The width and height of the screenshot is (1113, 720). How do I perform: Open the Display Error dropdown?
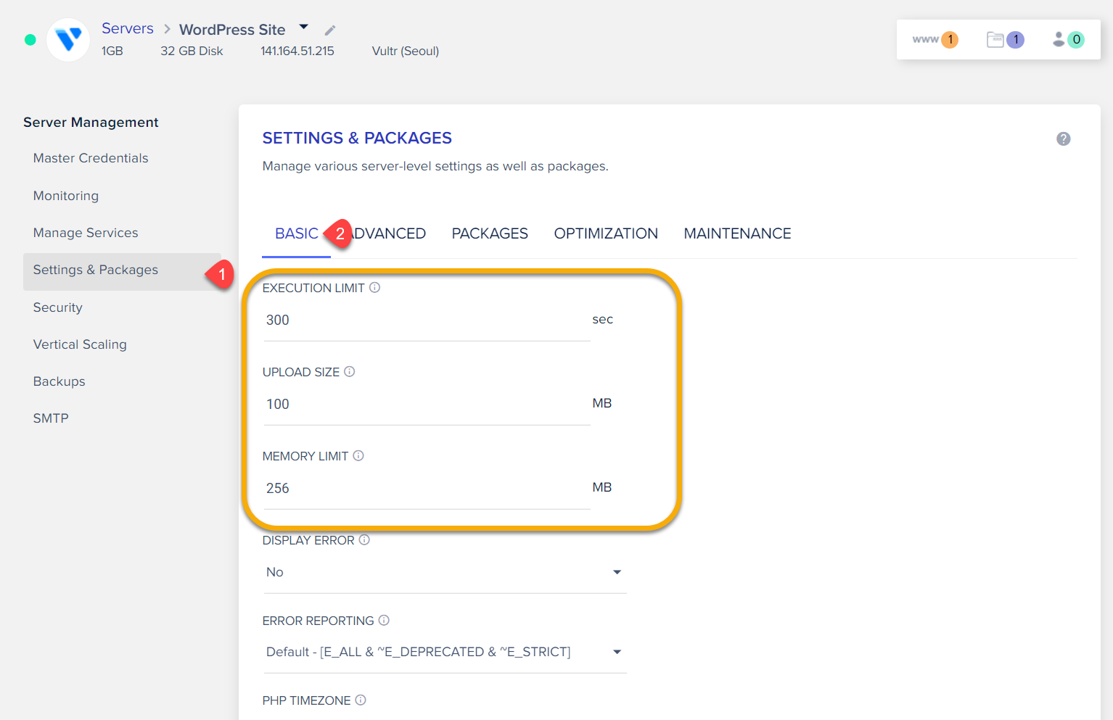tap(617, 572)
